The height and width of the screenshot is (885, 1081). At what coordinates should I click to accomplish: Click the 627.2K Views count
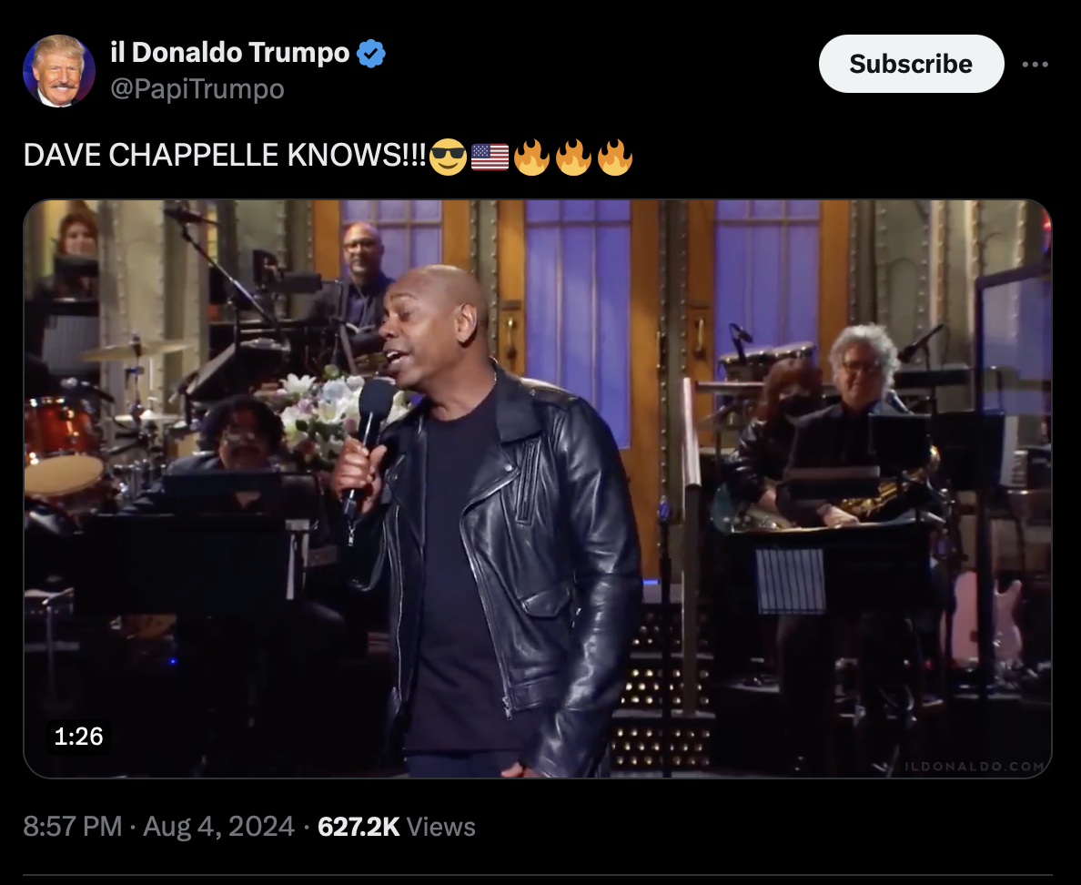[397, 827]
